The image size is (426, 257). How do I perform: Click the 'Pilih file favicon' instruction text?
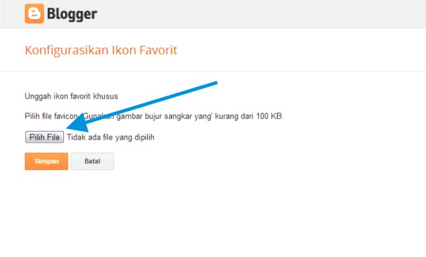pyautogui.click(x=51, y=116)
